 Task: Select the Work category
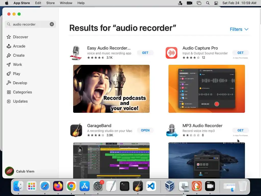click(x=14, y=64)
